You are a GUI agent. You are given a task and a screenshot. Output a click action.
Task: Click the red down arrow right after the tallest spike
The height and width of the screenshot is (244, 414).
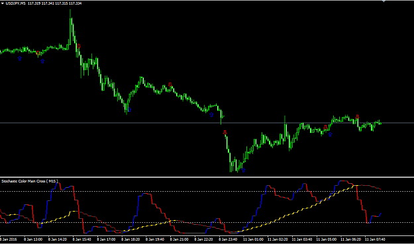[x=79, y=46]
